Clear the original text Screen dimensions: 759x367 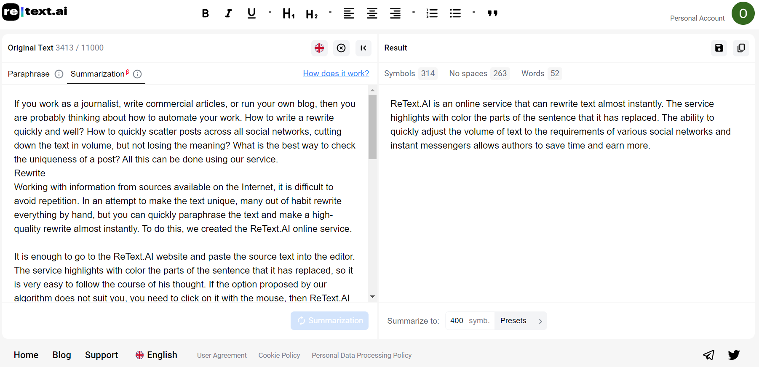coord(341,48)
